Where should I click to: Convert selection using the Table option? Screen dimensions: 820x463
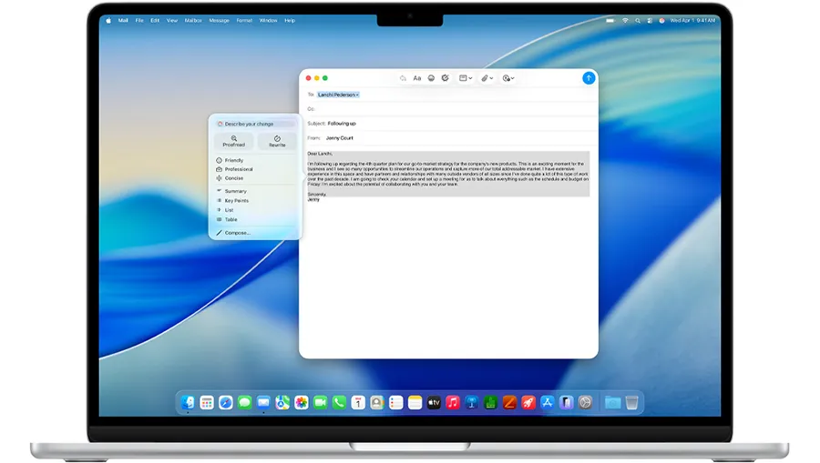(231, 219)
